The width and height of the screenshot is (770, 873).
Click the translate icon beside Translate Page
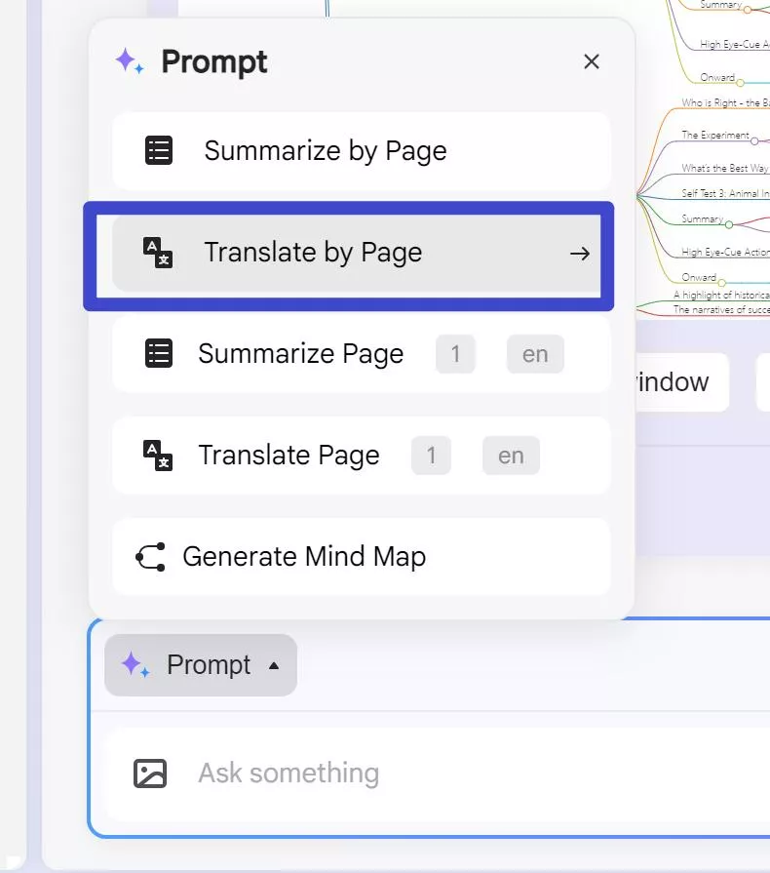(158, 456)
